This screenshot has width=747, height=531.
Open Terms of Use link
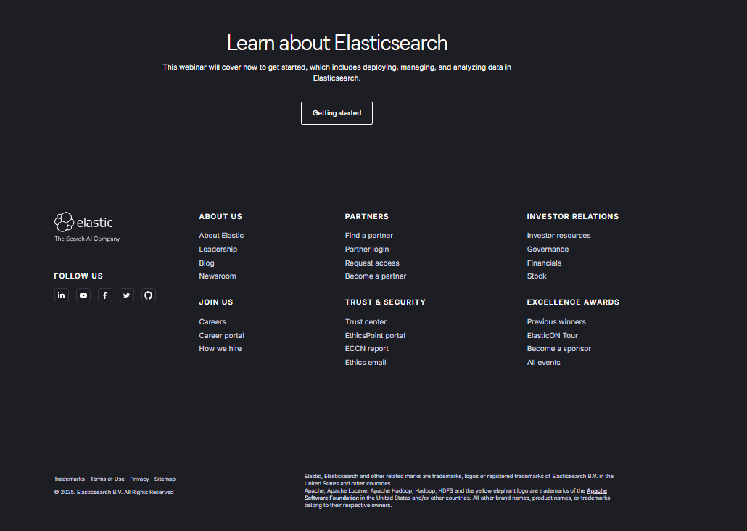pos(107,479)
